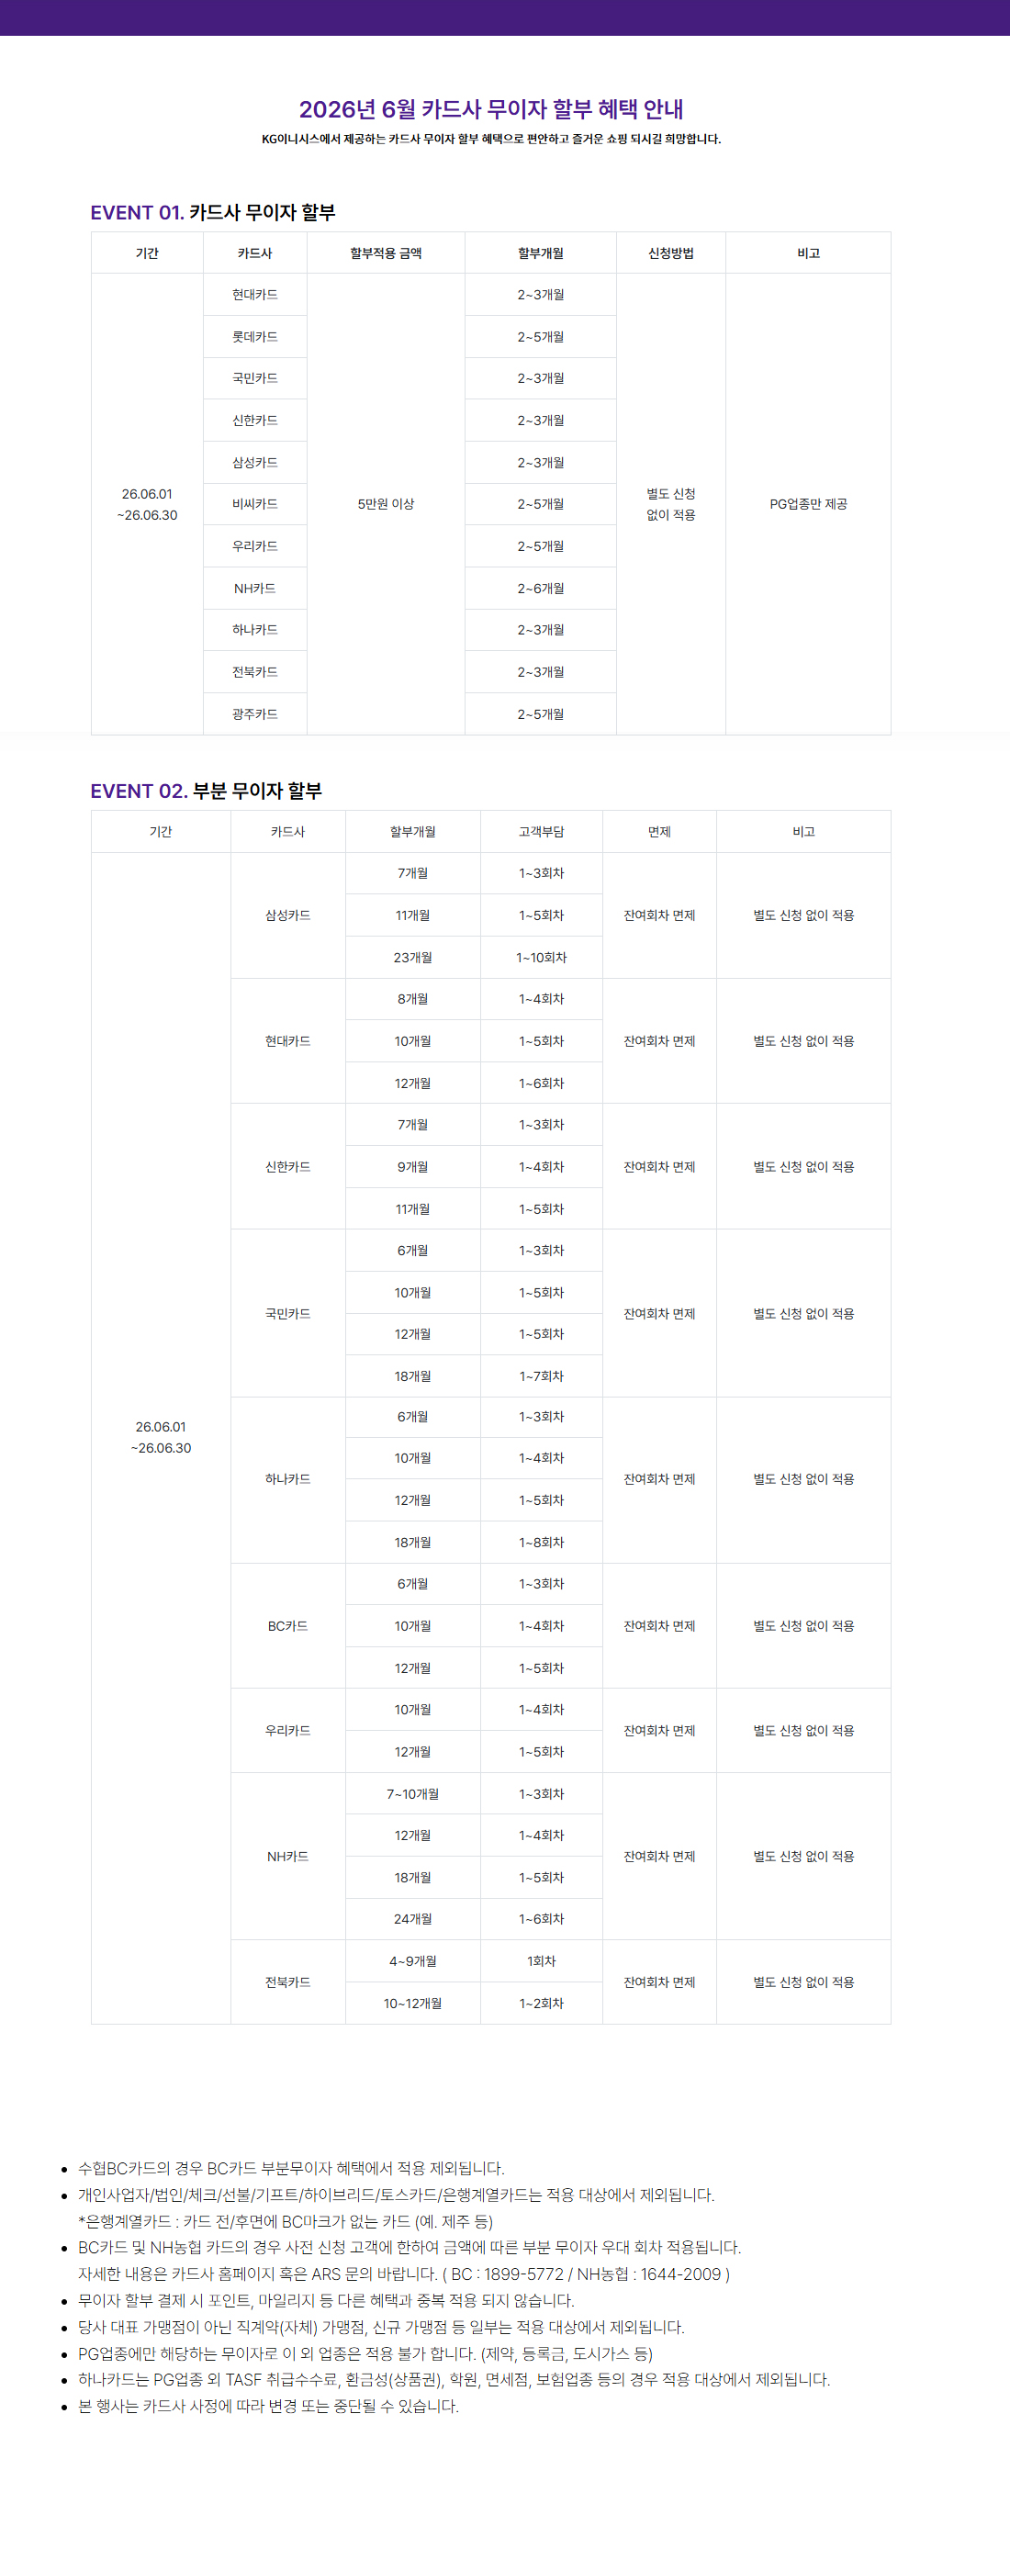Click the 5만원 이상 amount cell
The width and height of the screenshot is (1010, 2571).
tap(386, 504)
